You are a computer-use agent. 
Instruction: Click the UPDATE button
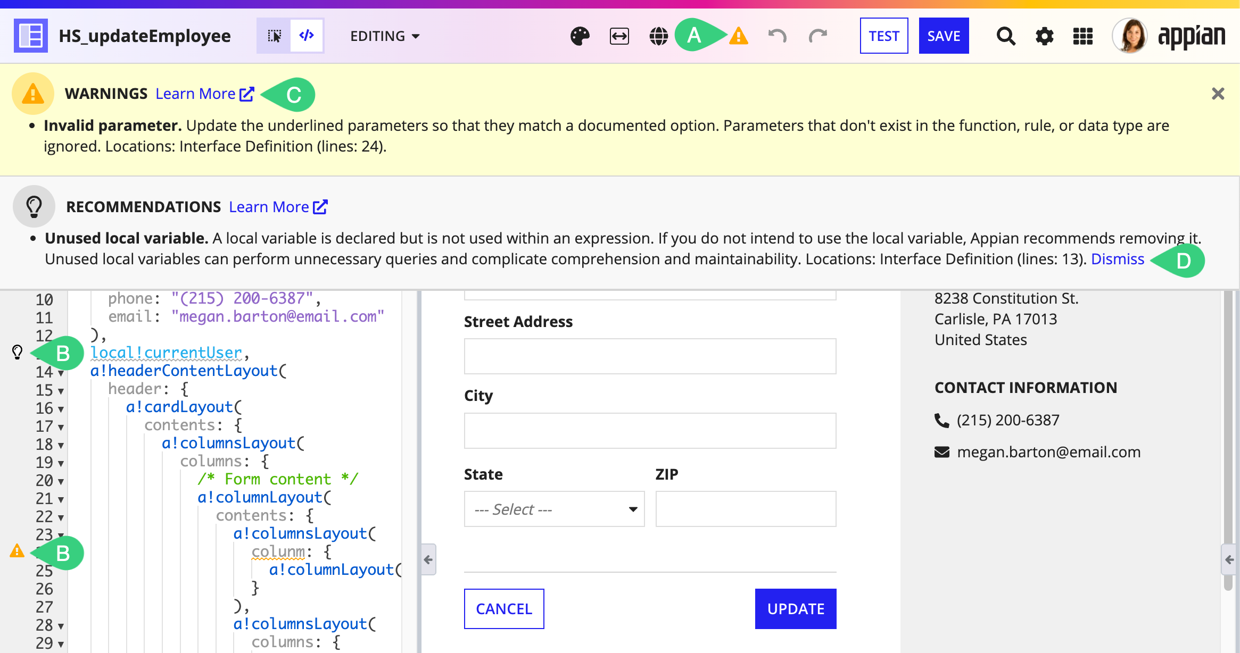pyautogui.click(x=796, y=609)
